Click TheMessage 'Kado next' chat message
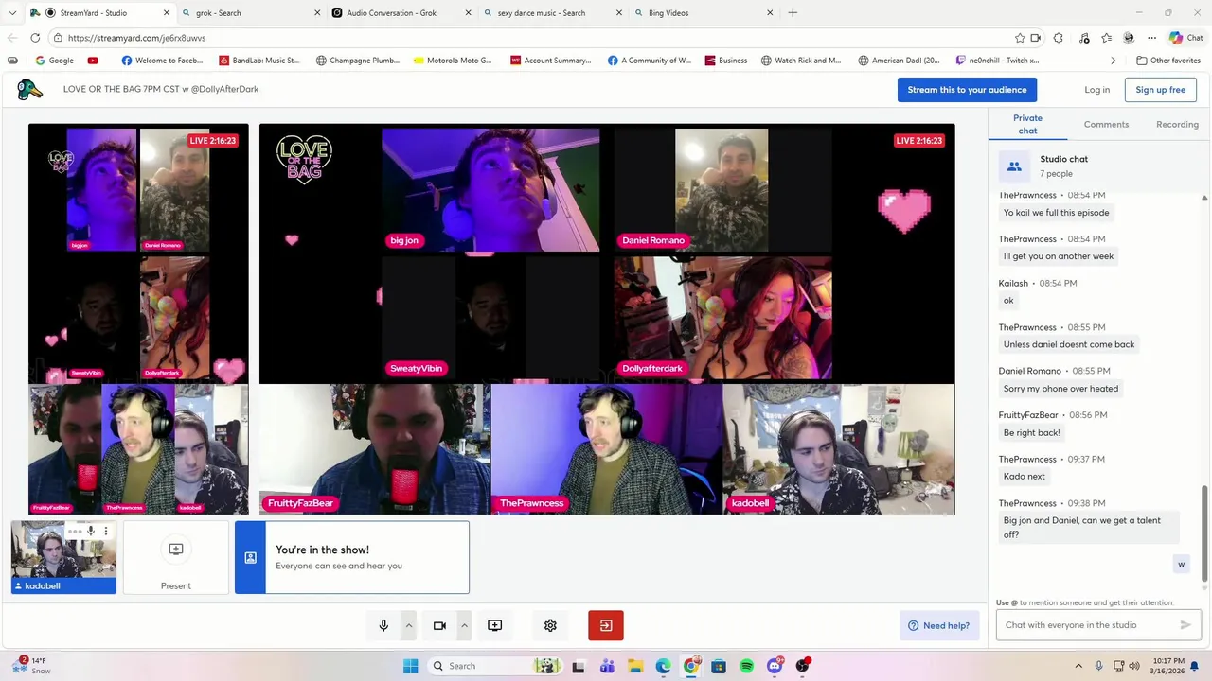The height and width of the screenshot is (681, 1212). pyautogui.click(x=1024, y=476)
